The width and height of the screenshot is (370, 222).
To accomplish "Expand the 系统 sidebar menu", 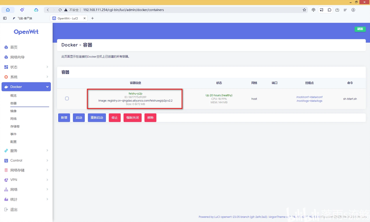I will coord(26,77).
